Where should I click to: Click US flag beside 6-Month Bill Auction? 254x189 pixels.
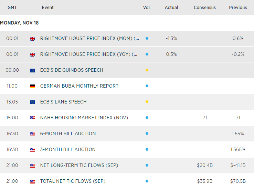32,134
